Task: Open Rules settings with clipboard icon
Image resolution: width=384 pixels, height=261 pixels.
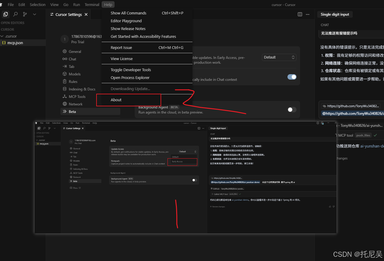Action: coord(70,81)
